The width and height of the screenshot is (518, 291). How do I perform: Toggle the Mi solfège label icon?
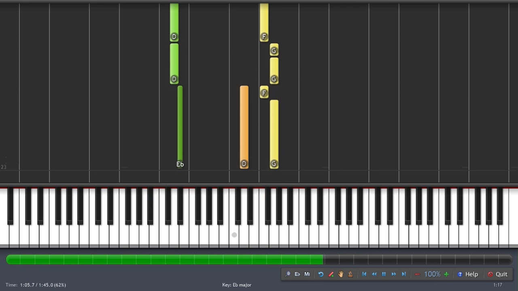307,274
